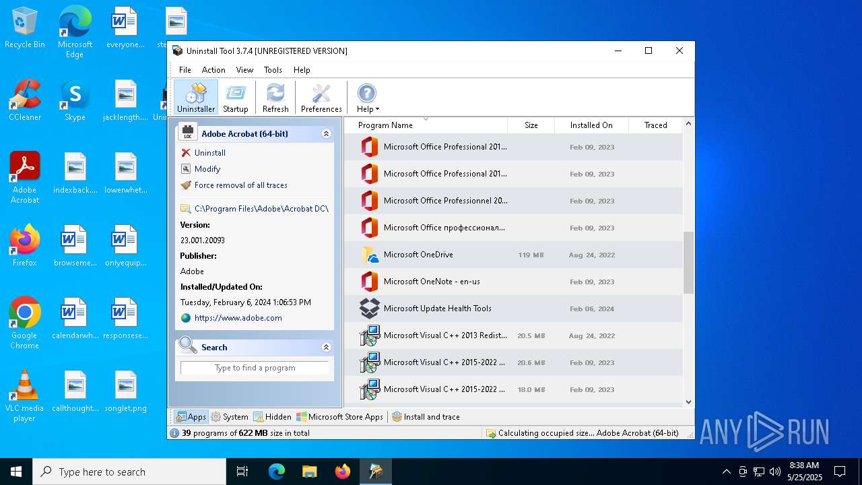Screen dimensions: 862x485
Task: Open Preferences from the toolbar
Action: coord(321,98)
